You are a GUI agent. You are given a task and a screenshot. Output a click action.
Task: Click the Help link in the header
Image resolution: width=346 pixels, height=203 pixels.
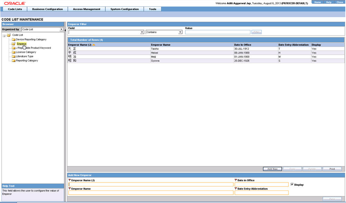click(x=329, y=2)
